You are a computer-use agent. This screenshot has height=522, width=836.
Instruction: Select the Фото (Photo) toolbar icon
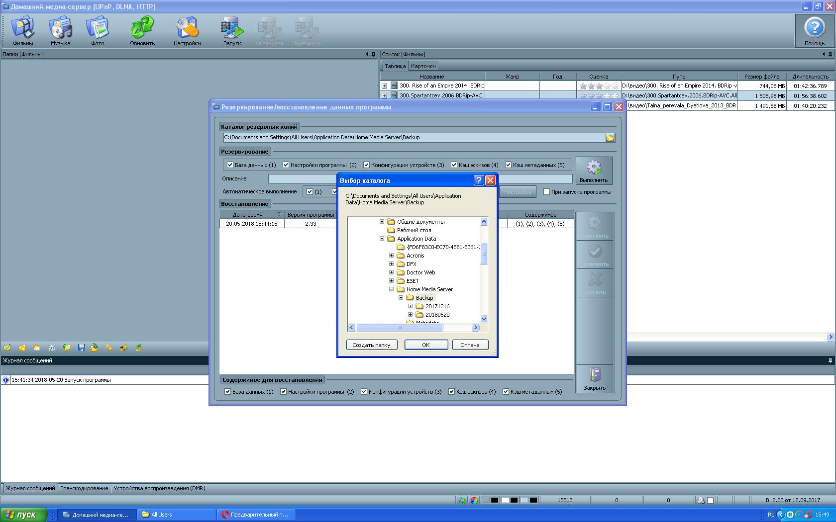tap(98, 31)
